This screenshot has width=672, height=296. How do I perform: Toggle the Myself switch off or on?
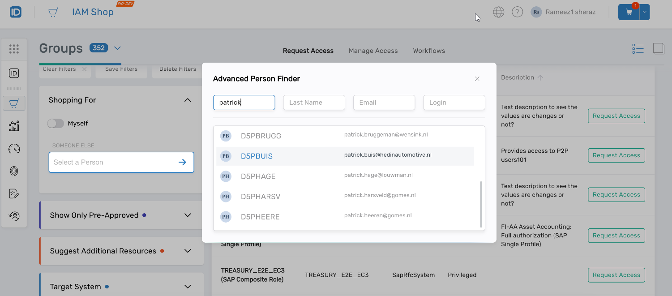[x=56, y=123]
